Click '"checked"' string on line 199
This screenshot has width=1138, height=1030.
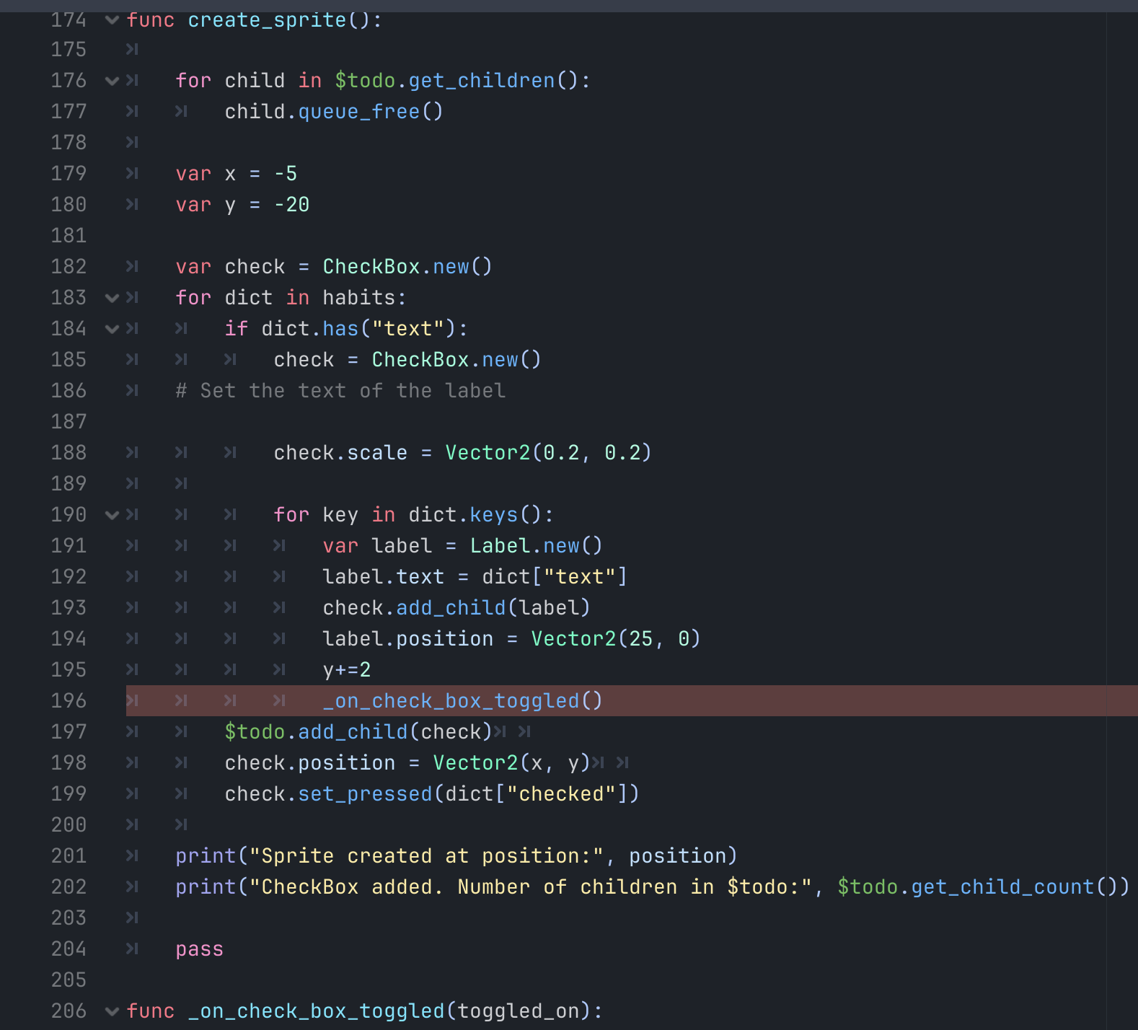click(561, 793)
